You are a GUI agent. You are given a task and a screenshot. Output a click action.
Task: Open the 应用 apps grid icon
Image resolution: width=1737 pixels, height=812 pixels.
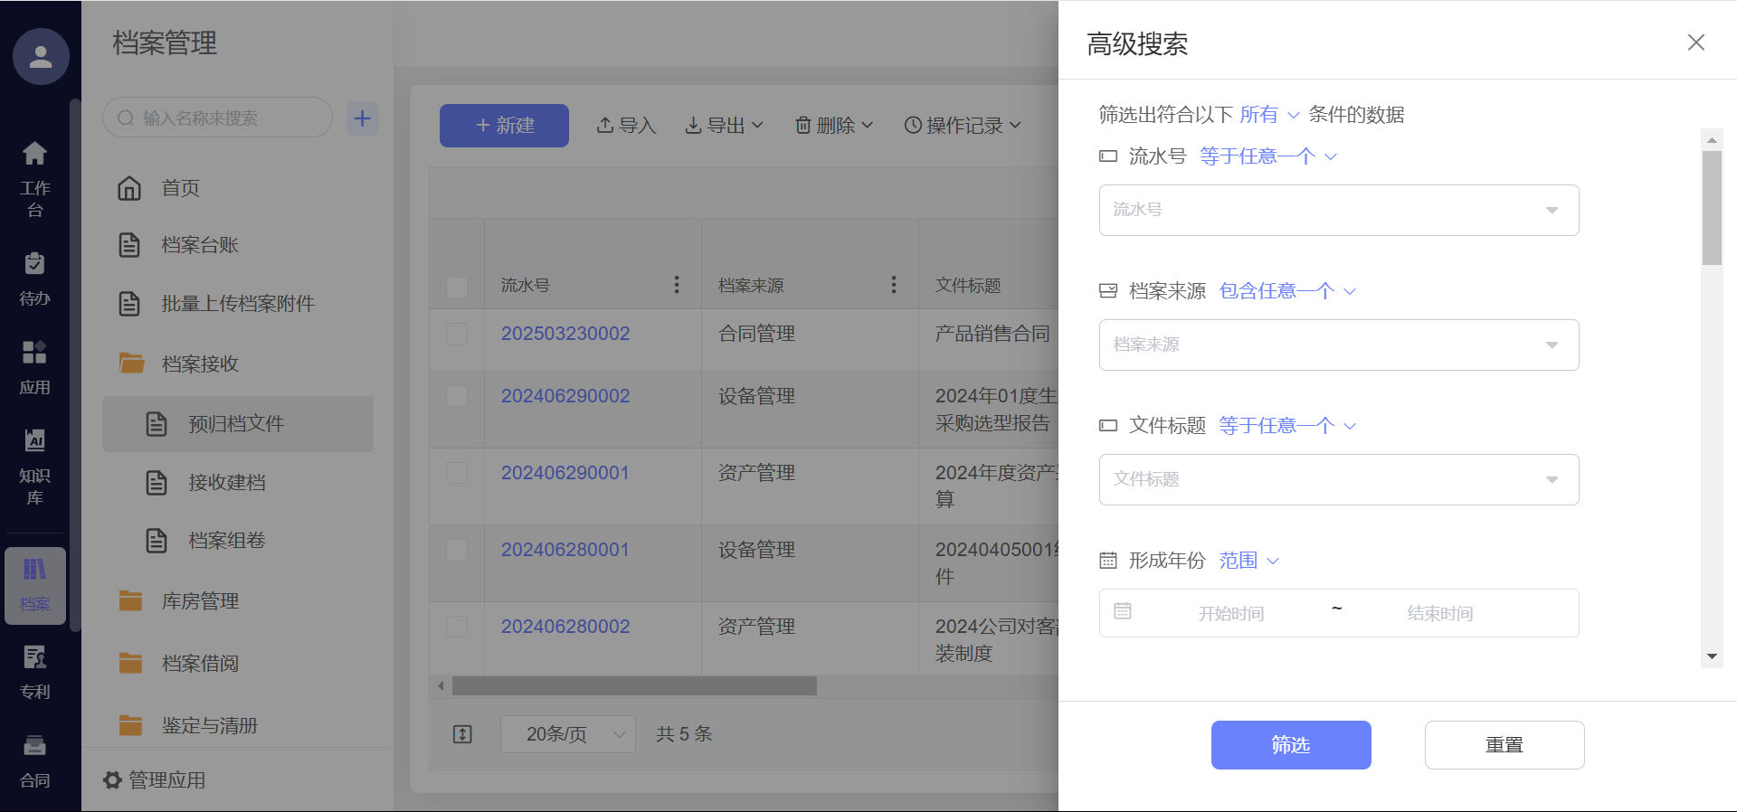(x=34, y=353)
